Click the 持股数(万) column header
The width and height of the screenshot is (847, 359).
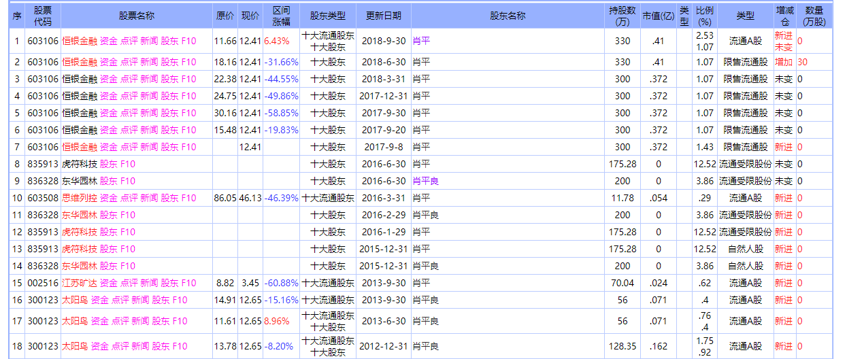click(622, 16)
